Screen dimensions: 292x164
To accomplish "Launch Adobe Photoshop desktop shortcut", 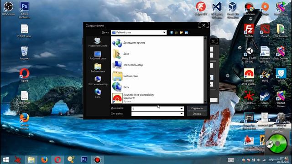I will [24, 10].
